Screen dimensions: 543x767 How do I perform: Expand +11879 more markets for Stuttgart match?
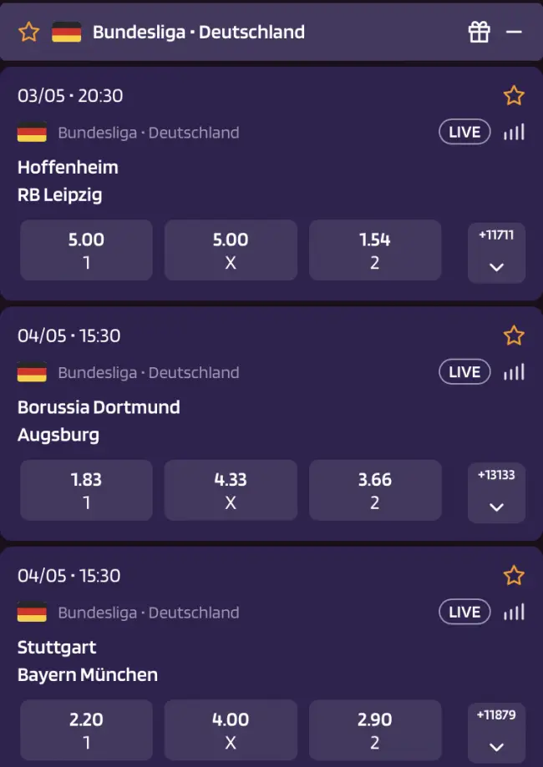point(496,734)
